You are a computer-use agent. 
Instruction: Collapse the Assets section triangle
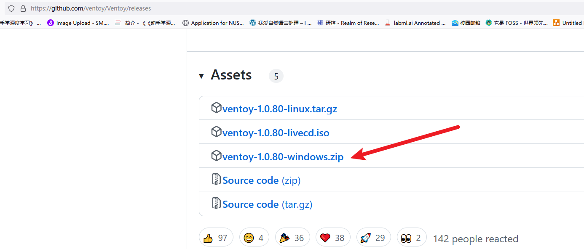point(201,76)
